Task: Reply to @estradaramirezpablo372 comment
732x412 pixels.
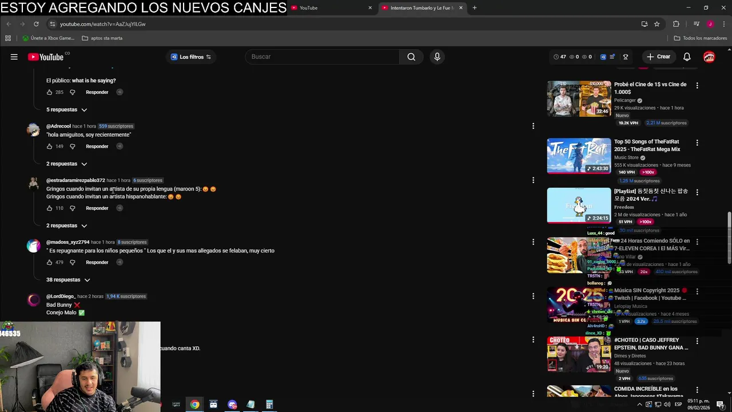Action: (x=97, y=208)
